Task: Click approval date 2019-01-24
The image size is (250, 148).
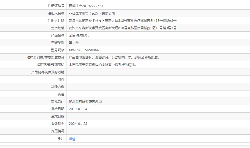Action: click(78, 109)
